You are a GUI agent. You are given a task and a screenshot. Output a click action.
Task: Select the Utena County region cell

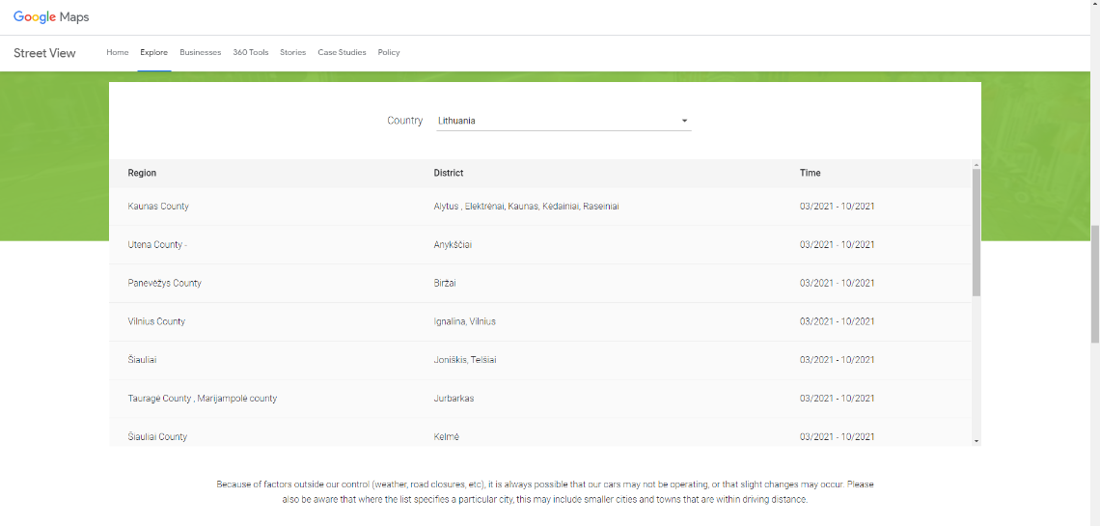pyautogui.click(x=157, y=245)
